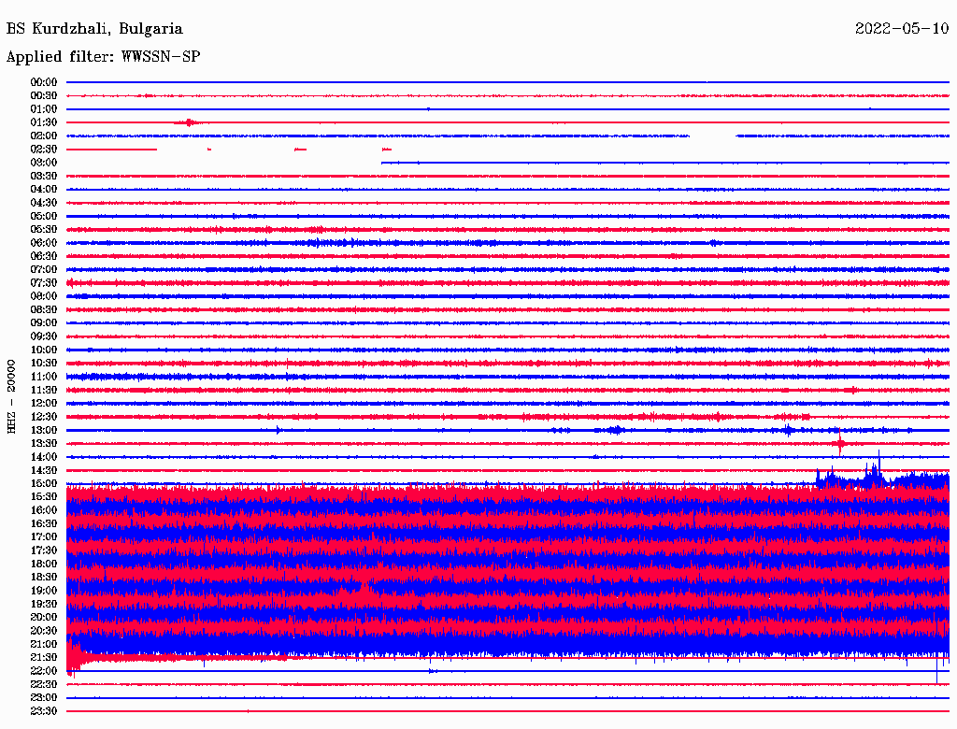Select the 08:00 time label
This screenshot has height=729, width=957.
pos(44,296)
